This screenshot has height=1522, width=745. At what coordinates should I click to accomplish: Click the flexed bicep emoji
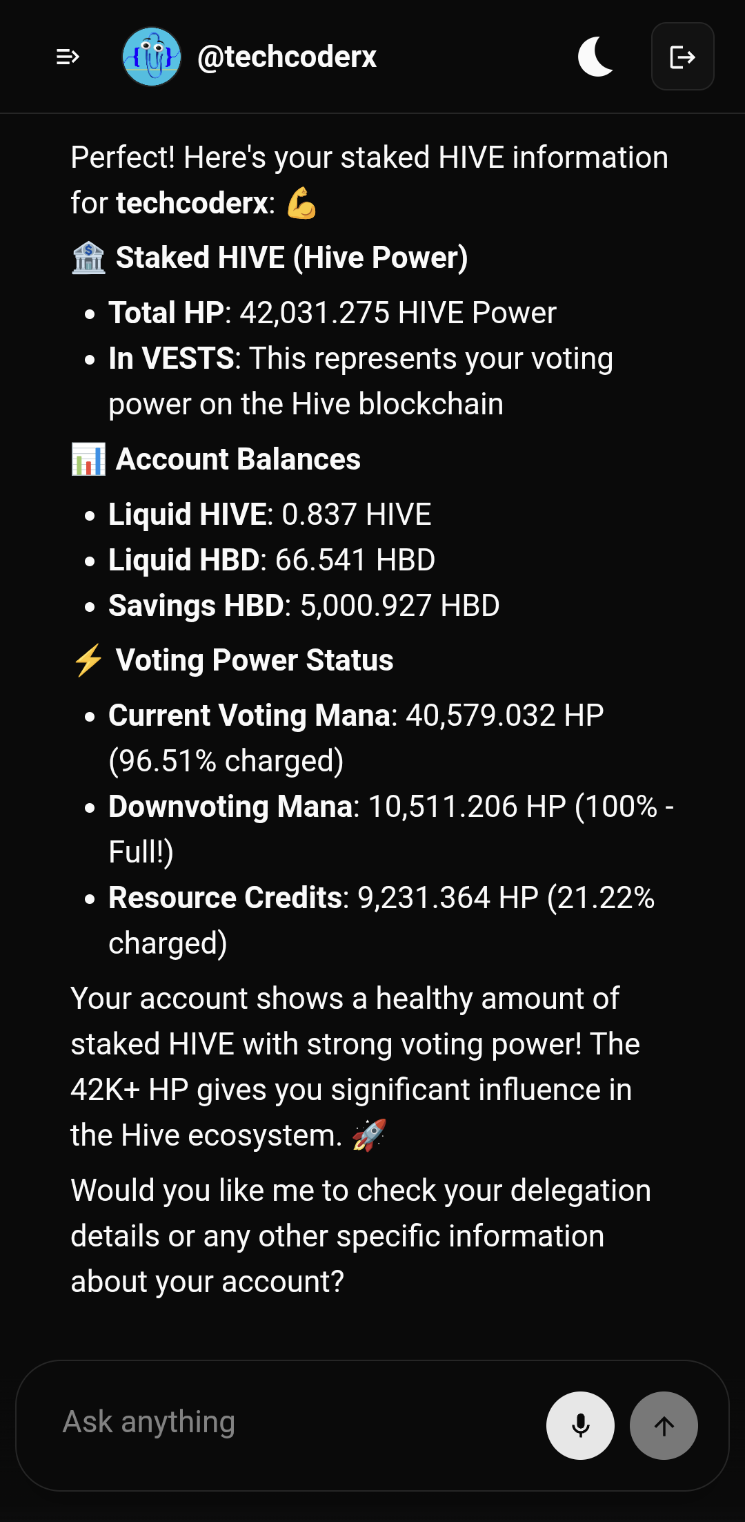(301, 204)
